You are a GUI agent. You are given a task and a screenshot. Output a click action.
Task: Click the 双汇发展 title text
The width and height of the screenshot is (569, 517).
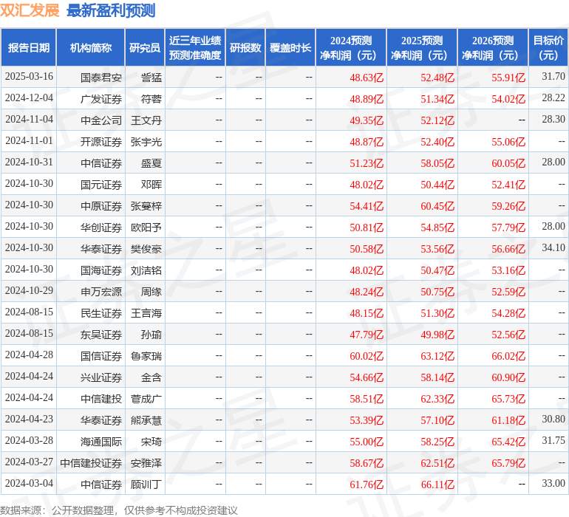point(30,10)
